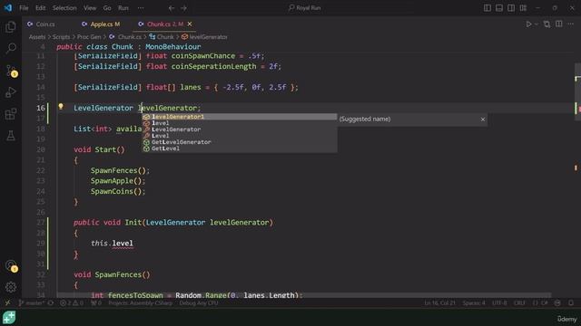This screenshot has height=326, width=581.
Task: Open the Selection menu
Action: point(64,8)
